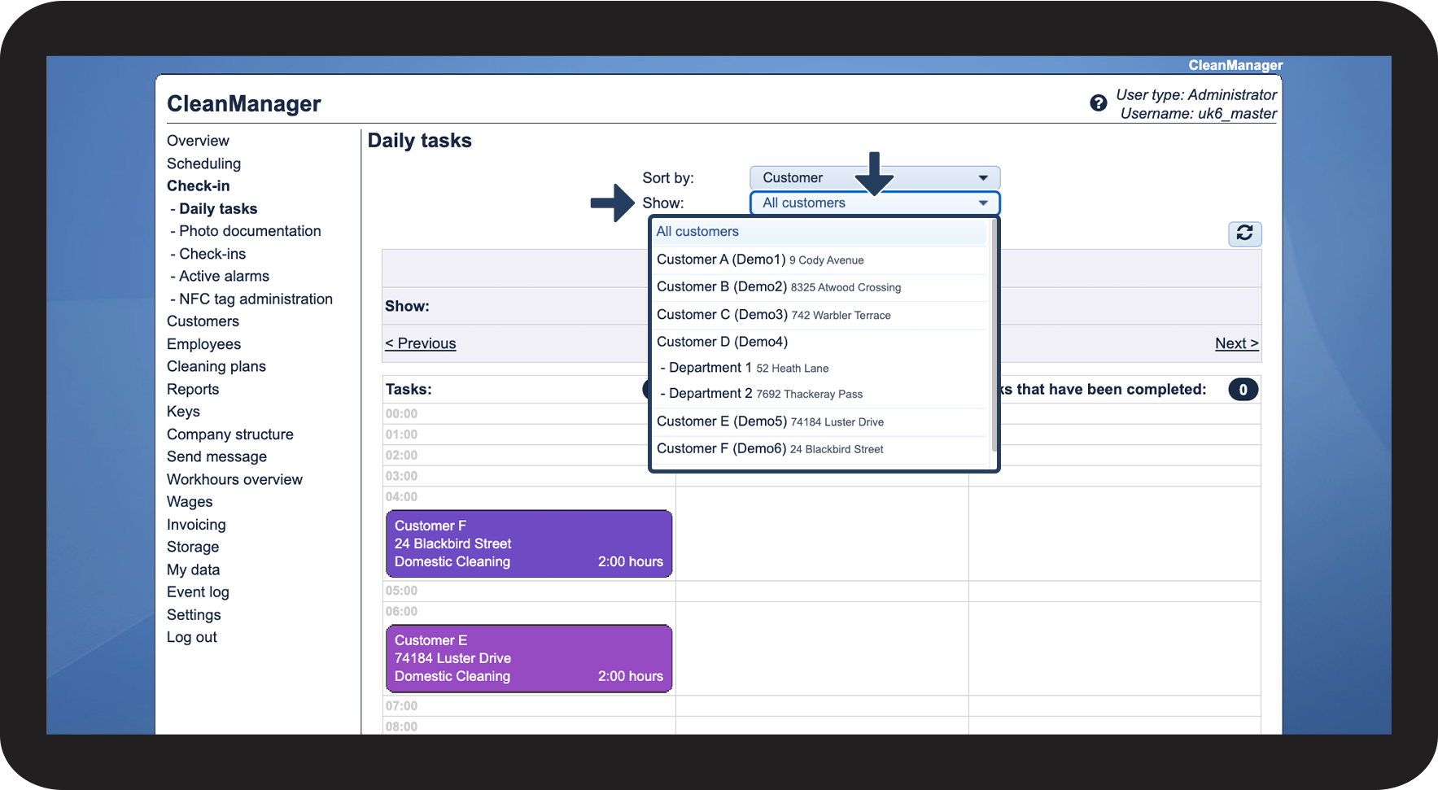Select Customer B (Demo2) from the list
The width and height of the screenshot is (1438, 790).
[820, 287]
